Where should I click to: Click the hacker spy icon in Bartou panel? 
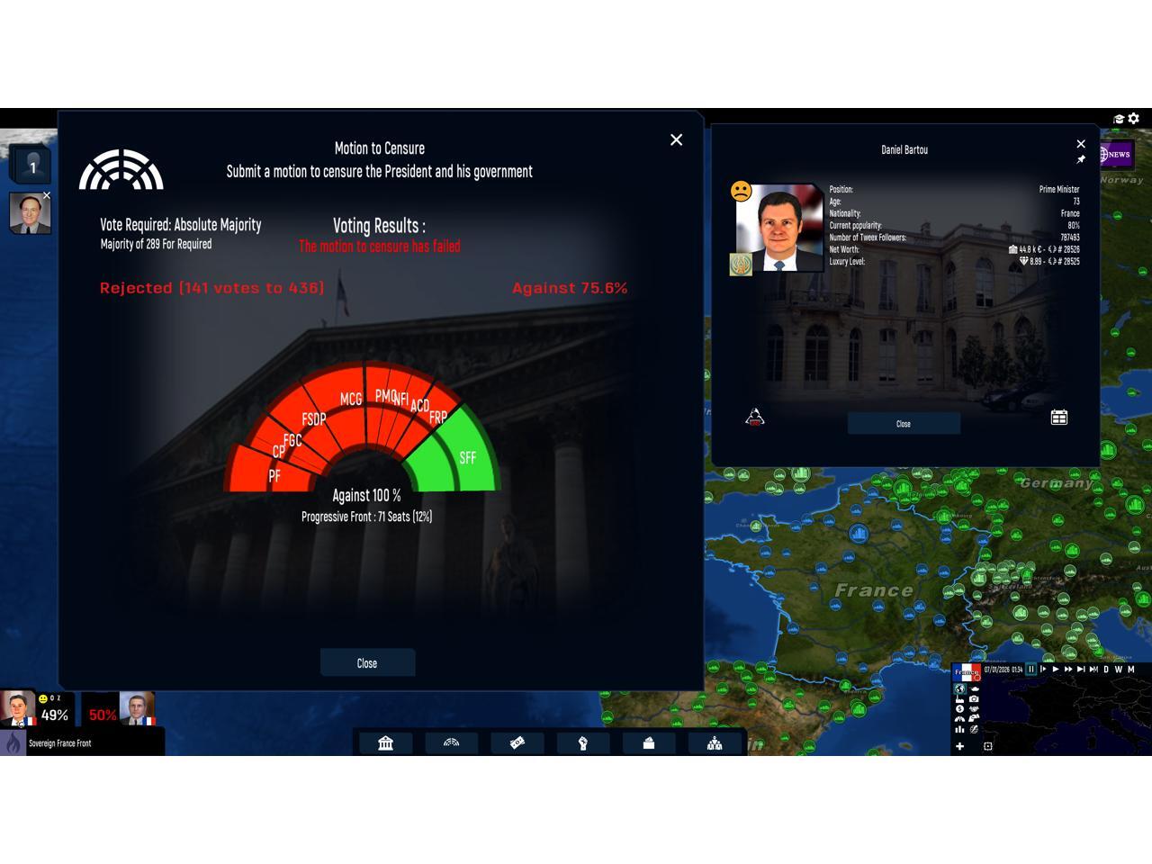[755, 417]
